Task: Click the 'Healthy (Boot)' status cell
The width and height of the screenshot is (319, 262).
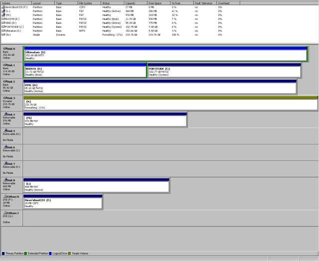Action: 110,19
